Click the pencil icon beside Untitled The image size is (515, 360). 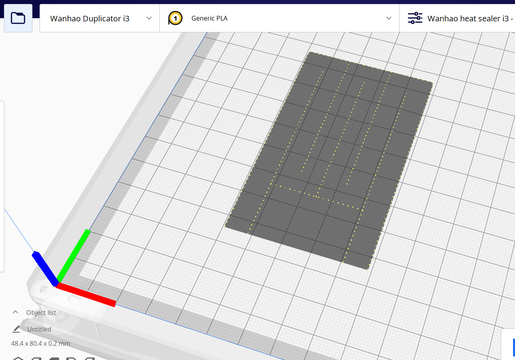[16, 329]
